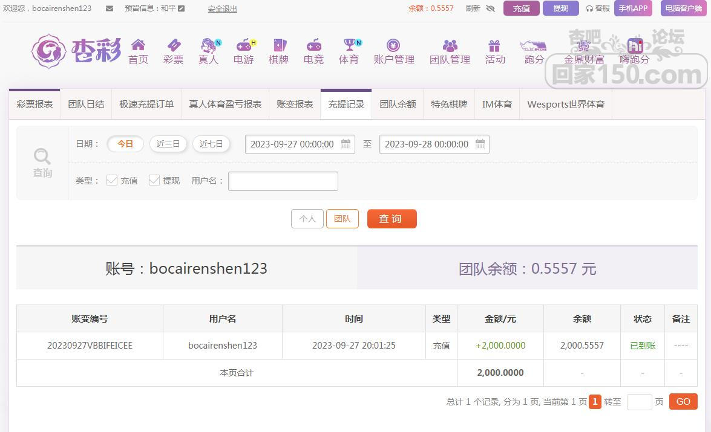Open 账户管理 account icon
The height and width of the screenshot is (432, 711).
tap(393, 45)
